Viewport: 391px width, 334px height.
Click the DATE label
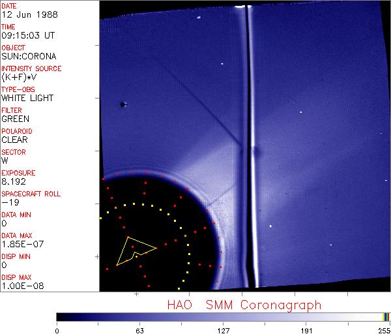[9, 6]
